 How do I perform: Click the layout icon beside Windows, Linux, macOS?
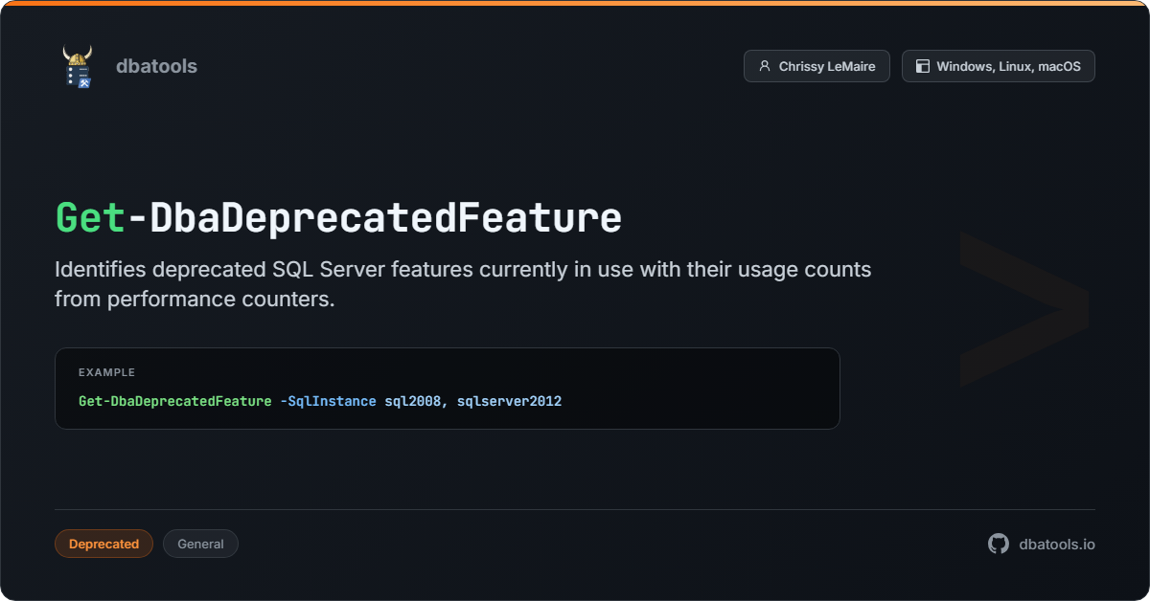922,66
